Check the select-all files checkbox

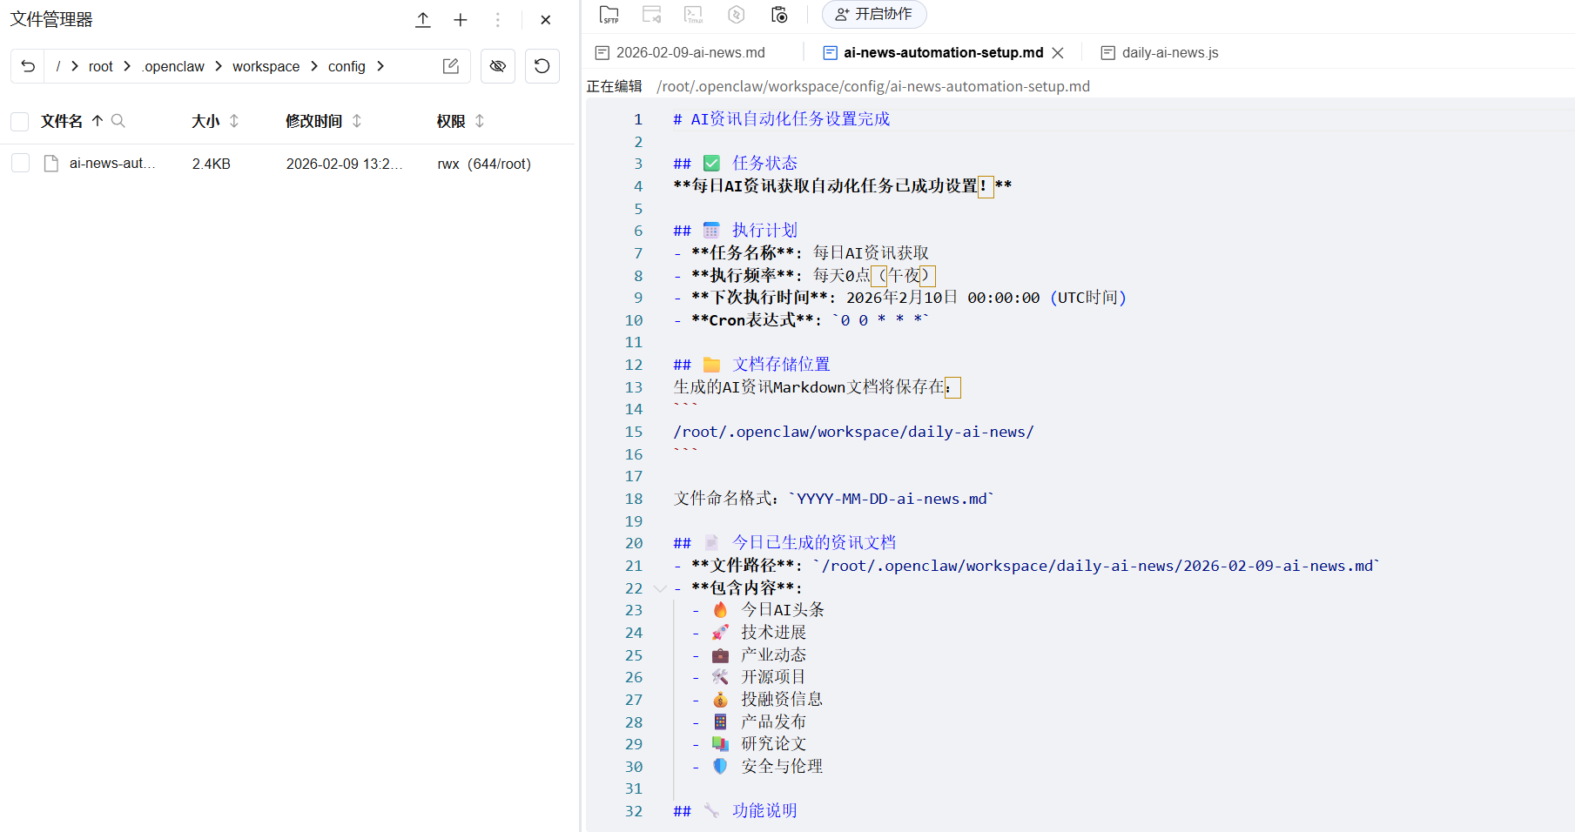point(19,121)
